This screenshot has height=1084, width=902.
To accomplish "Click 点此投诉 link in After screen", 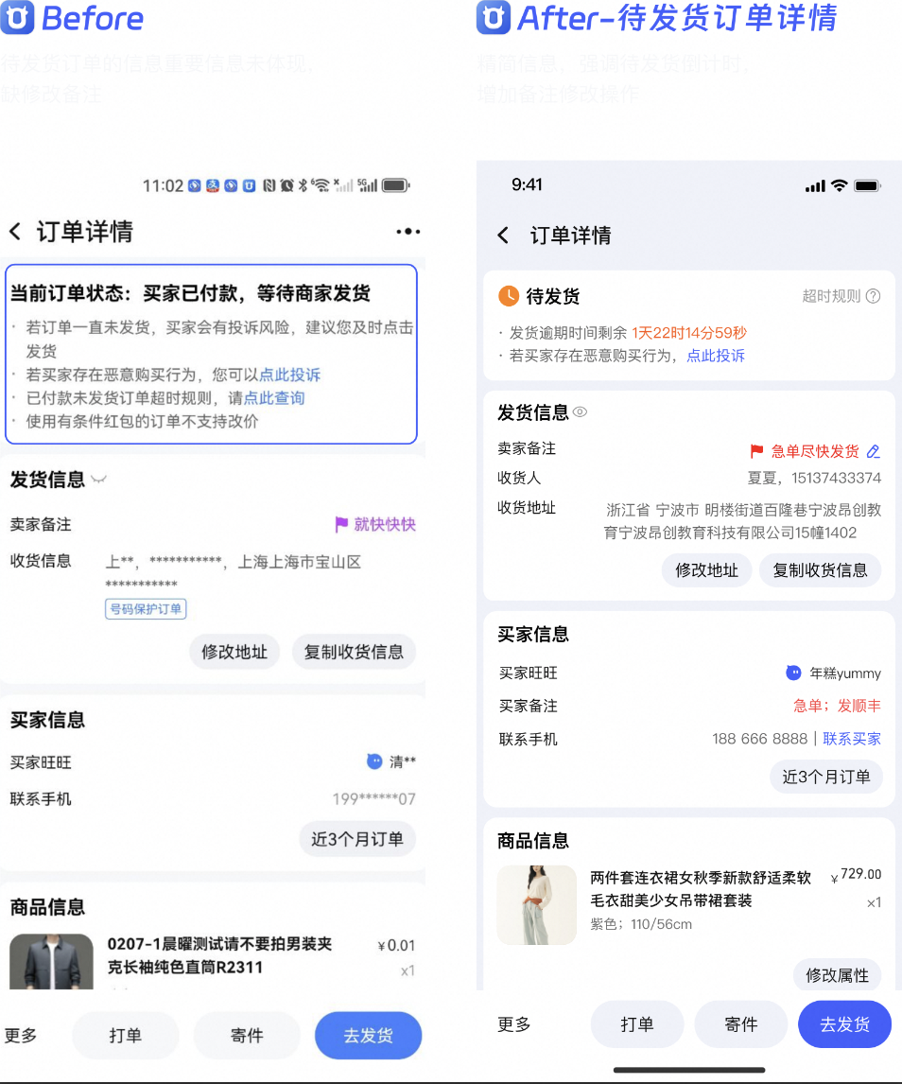I will pos(716,356).
